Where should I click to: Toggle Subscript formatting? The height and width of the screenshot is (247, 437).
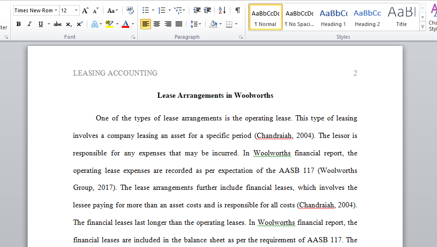[68, 24]
